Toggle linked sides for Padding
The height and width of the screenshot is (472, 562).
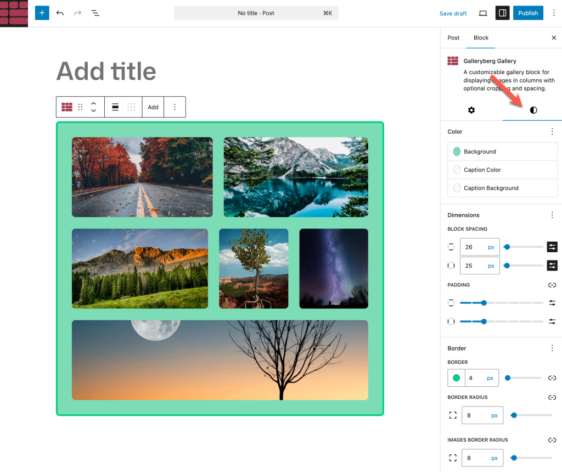[552, 285]
